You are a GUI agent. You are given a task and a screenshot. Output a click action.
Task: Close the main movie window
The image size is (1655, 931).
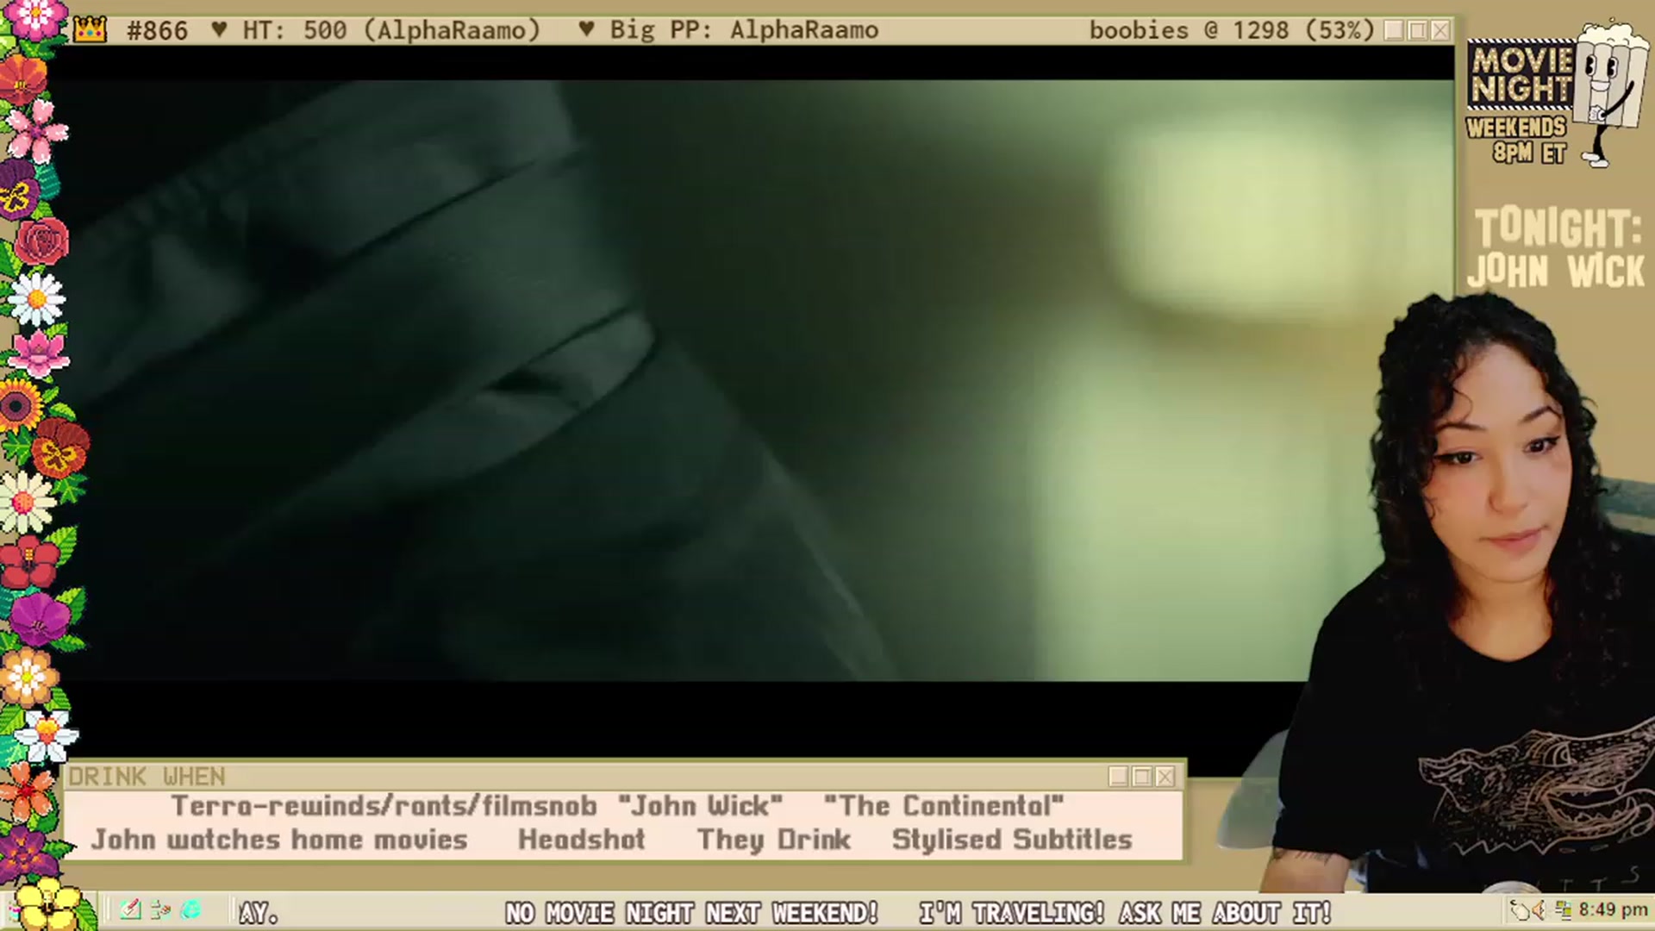(x=1440, y=30)
